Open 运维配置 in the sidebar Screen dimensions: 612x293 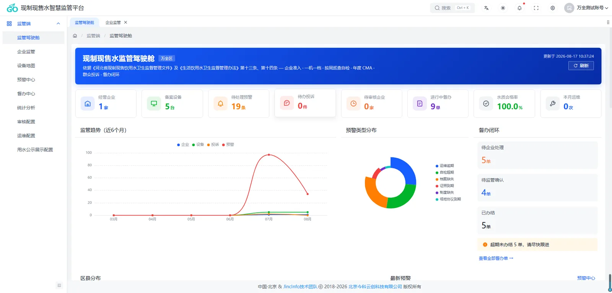click(33, 136)
